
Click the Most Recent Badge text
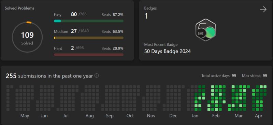(x=161, y=44)
